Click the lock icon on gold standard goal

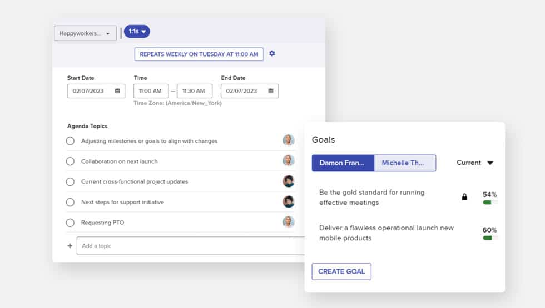(x=464, y=197)
